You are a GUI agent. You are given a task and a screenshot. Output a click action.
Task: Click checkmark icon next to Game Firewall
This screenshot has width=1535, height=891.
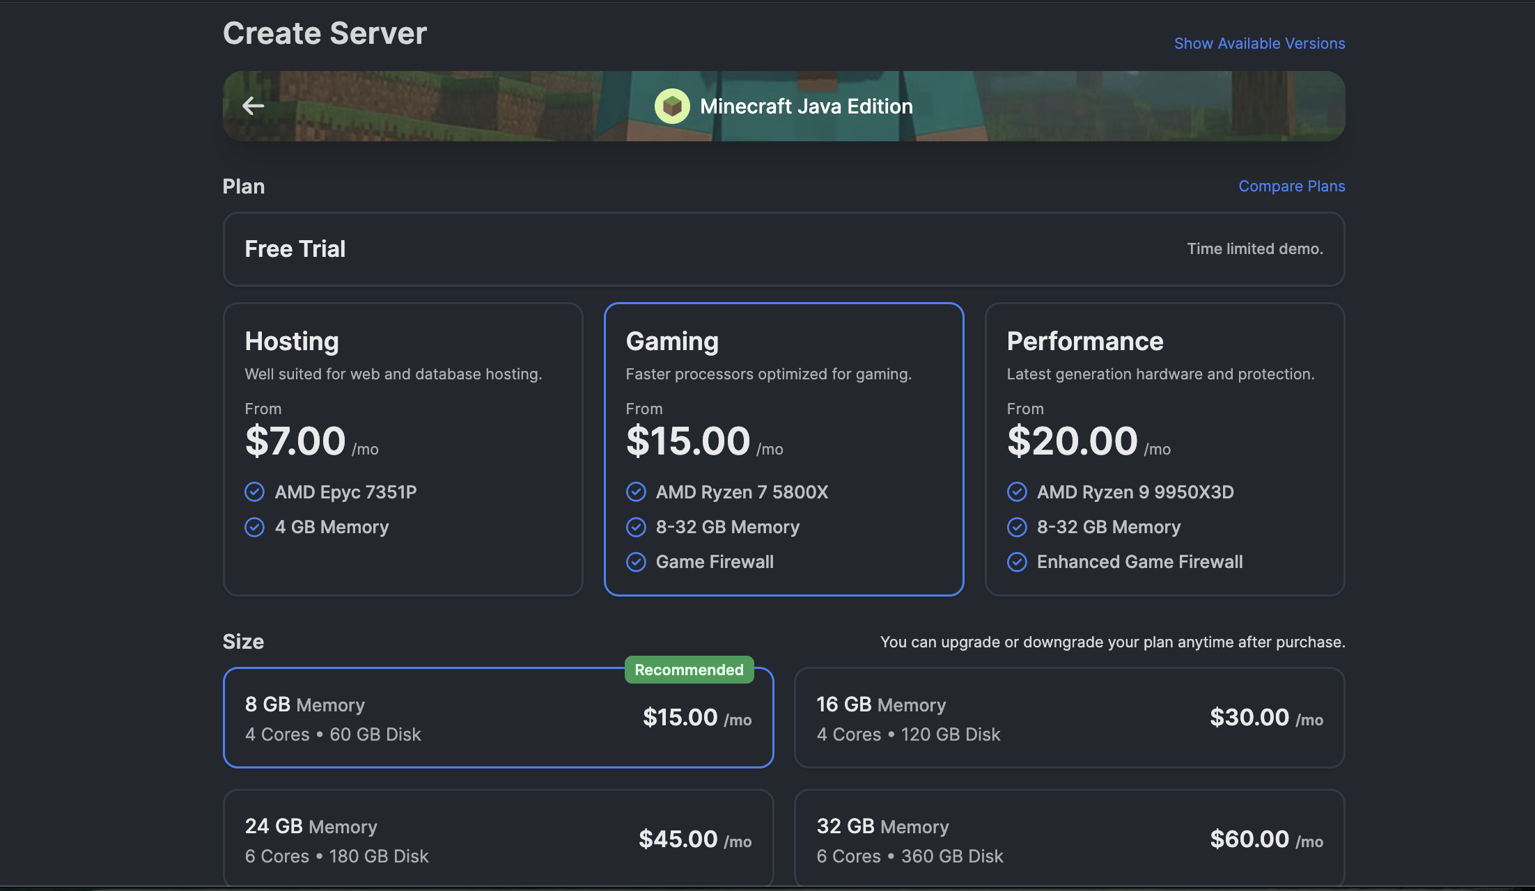point(636,562)
